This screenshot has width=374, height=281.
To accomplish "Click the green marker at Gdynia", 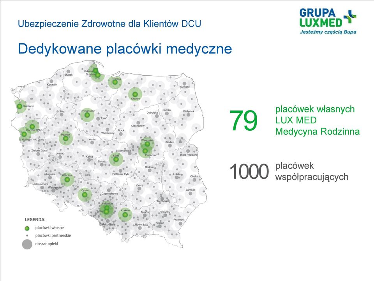I will click(95, 71).
